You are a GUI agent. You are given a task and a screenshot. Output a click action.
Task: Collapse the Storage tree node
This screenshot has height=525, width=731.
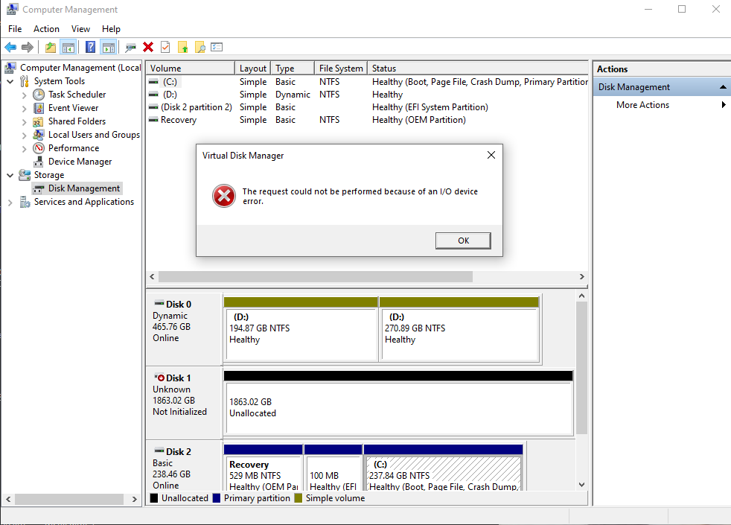click(x=10, y=176)
